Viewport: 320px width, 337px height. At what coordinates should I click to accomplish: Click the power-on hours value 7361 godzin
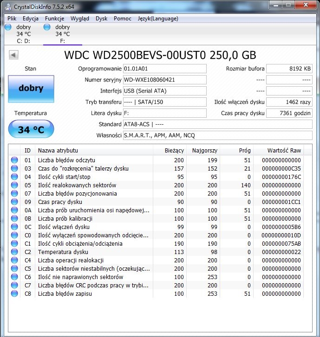289,113
